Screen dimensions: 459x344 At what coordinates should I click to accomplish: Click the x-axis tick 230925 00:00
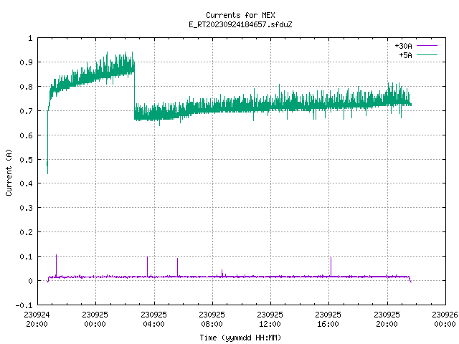point(95,319)
